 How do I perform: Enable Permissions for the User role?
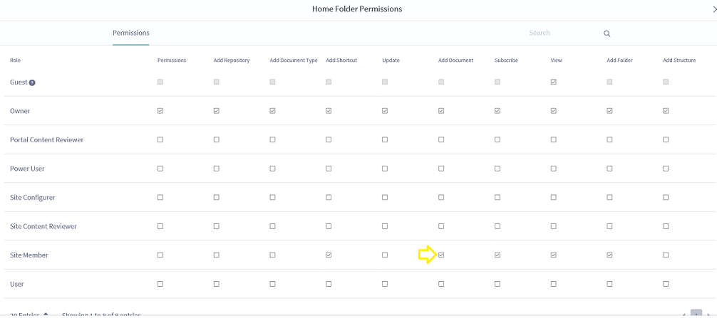(x=160, y=284)
